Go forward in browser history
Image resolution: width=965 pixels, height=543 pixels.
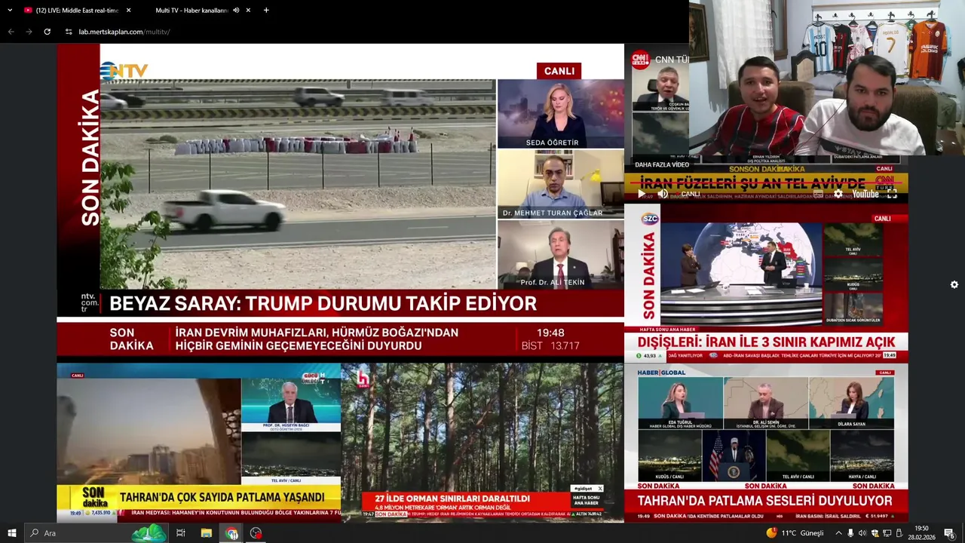tap(29, 32)
